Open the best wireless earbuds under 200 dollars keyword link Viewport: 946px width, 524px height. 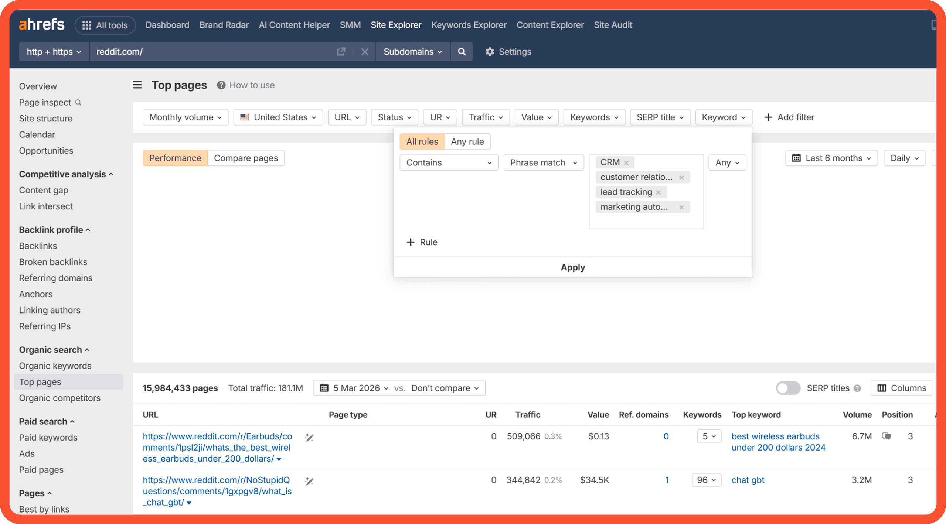(778, 442)
